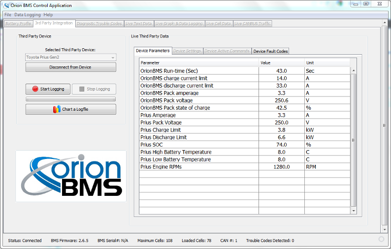Screen dimensions: 391x249
Task: Click the logging progress bar
Action: coord(70,99)
